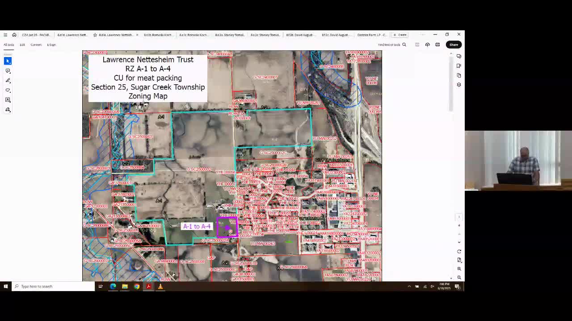Open the page thumbnails panel
572x321 pixels.
[459, 75]
